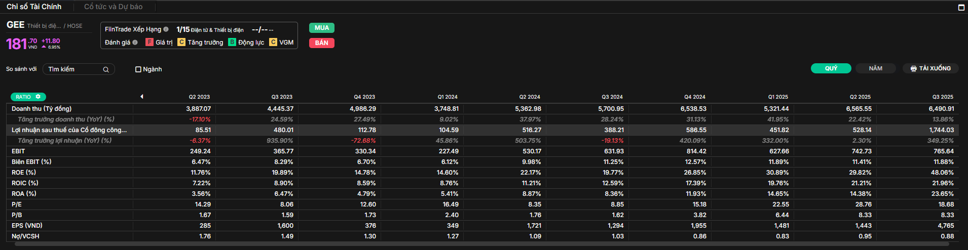Click the Đánh giá info icon

point(135,43)
